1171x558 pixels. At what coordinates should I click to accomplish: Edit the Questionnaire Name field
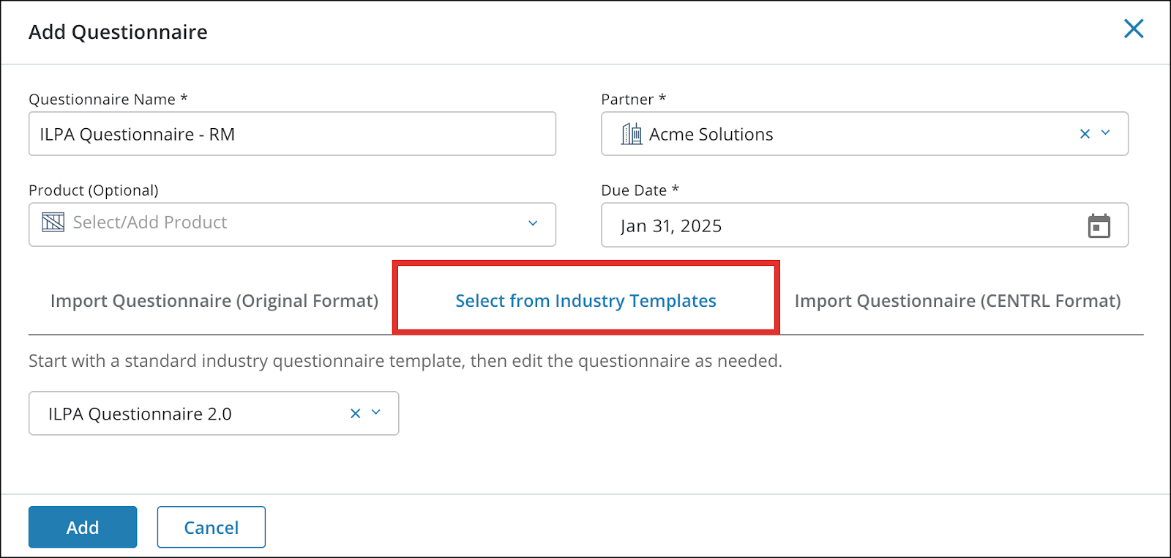[292, 134]
